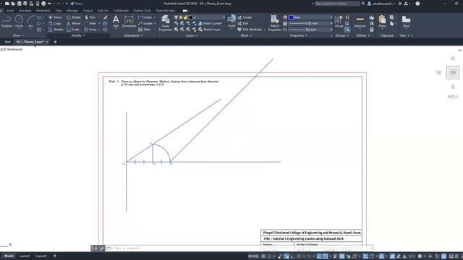Toggle layer freeze sun icon
This screenshot has height=260, width=463.
click(x=181, y=17)
